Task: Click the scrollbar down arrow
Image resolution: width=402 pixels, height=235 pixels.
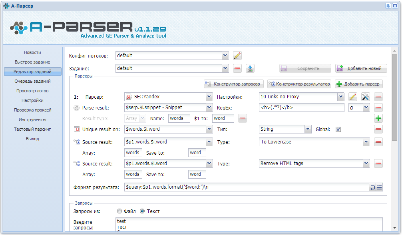Action: click(394, 227)
